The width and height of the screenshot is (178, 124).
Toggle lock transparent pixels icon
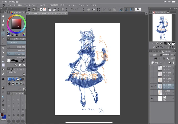(168, 59)
